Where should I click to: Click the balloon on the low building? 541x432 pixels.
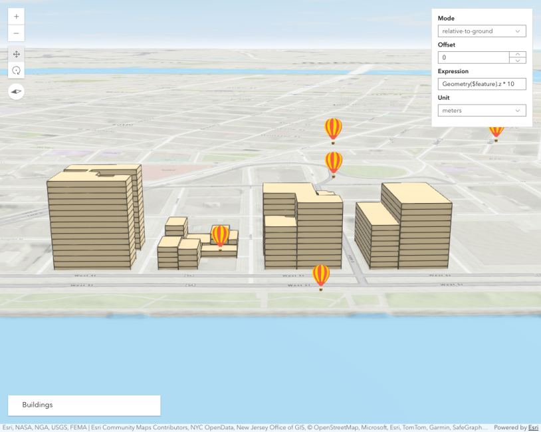(221, 236)
